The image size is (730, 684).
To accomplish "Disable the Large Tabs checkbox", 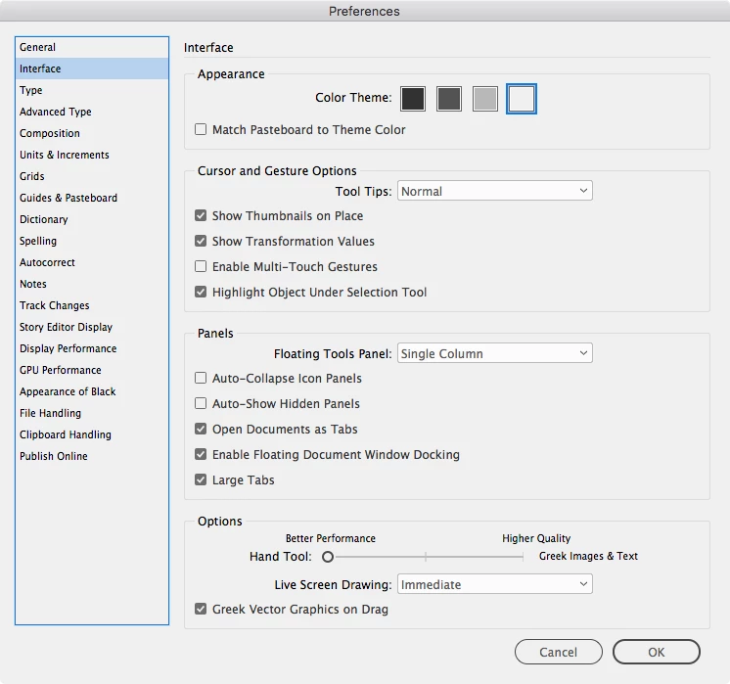I will pyautogui.click(x=201, y=479).
